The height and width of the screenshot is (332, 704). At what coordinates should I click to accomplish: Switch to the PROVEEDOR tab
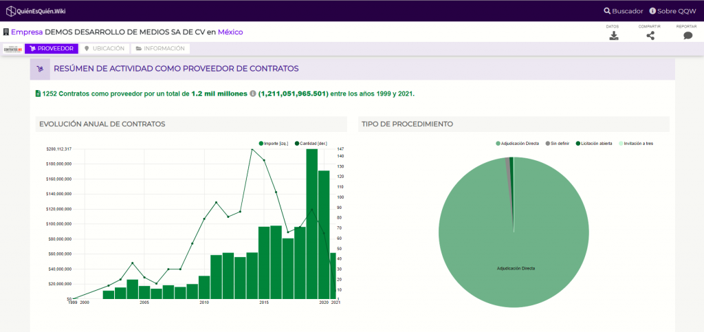click(x=52, y=48)
